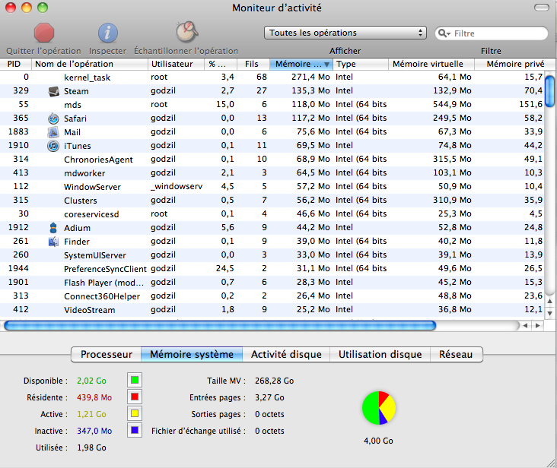Click the Quitter l'opération stop icon

pos(43,33)
